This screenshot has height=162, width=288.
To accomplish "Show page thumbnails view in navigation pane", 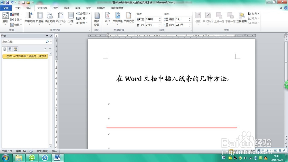I will [x=10, y=49].
